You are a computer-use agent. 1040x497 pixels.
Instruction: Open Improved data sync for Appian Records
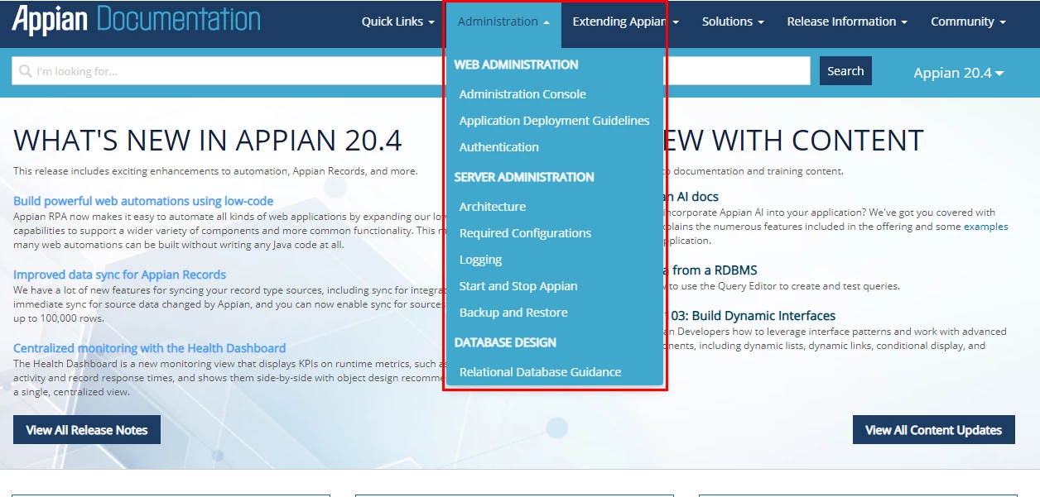[119, 275]
